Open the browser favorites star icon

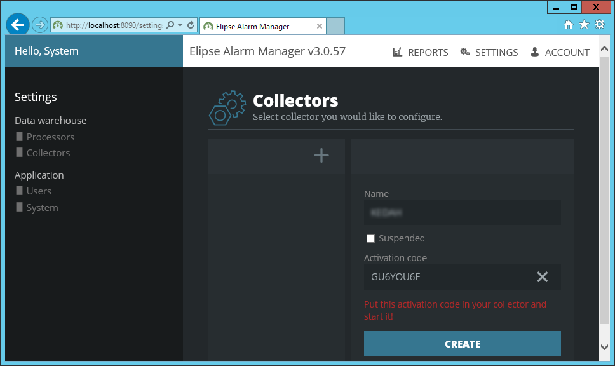(x=584, y=25)
